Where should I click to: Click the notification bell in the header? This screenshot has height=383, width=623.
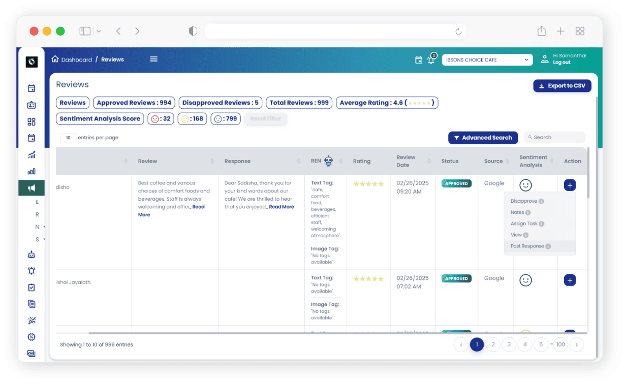pyautogui.click(x=431, y=60)
